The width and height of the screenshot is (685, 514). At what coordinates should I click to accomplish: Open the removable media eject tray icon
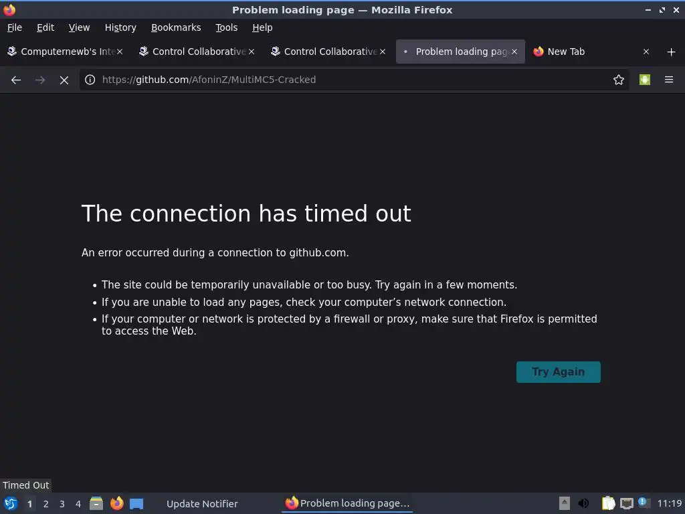[565, 503]
